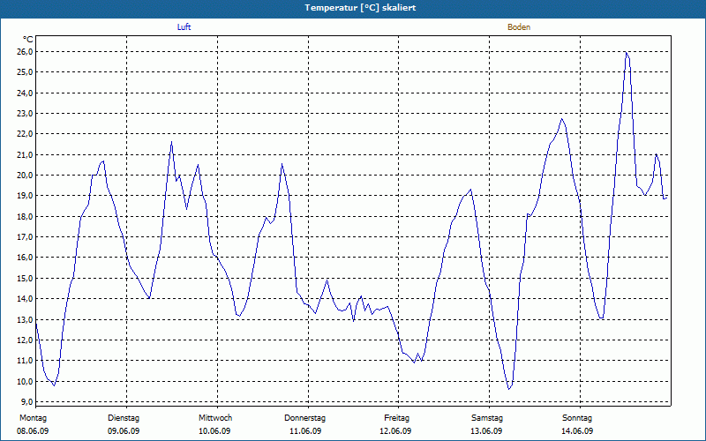Screen dimensions: 706x441
Task: Click the 'Dienstag' day label
Action: tap(124, 418)
